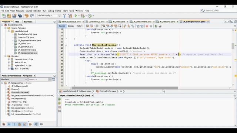Viewport: 237px width, 133px height.
Task: Collapse the BaseDeDatosSQL project node
Action: [x=2, y=25]
